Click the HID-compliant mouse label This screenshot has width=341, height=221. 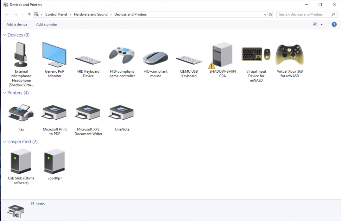[155, 74]
